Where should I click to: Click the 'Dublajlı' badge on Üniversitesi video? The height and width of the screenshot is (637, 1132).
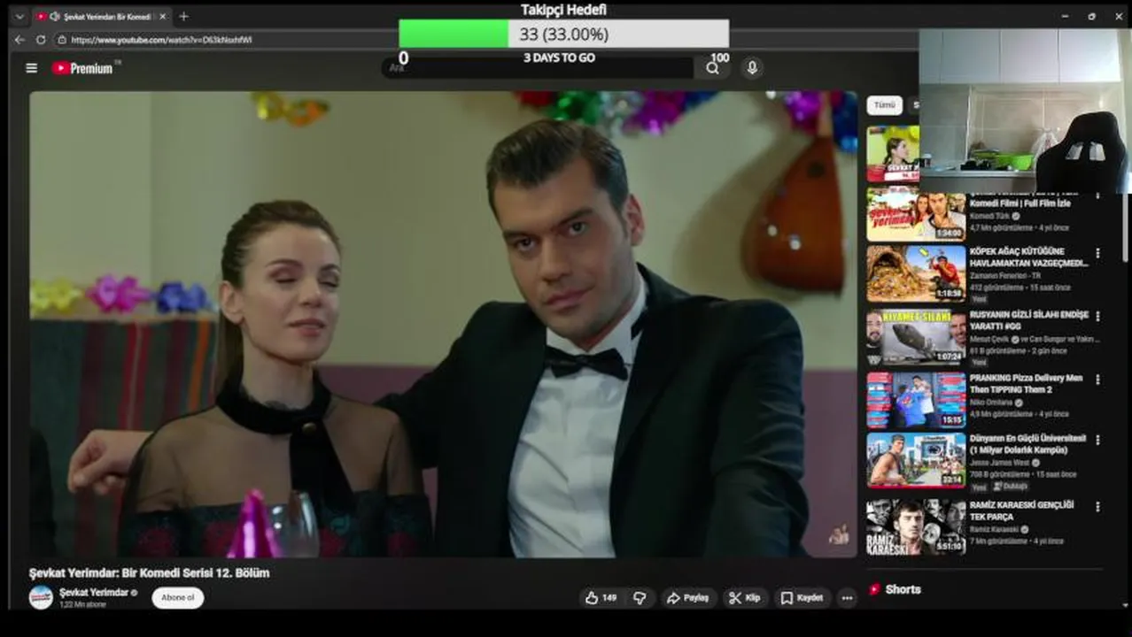coord(1011,487)
